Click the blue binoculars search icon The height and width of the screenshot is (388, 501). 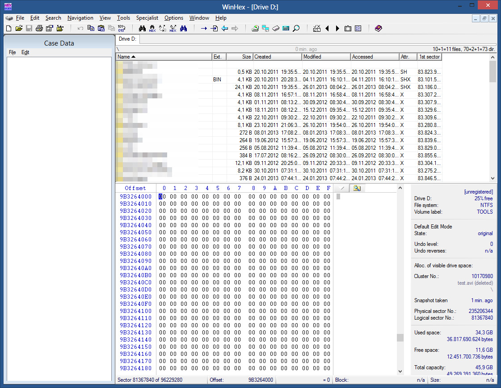[x=183, y=29]
